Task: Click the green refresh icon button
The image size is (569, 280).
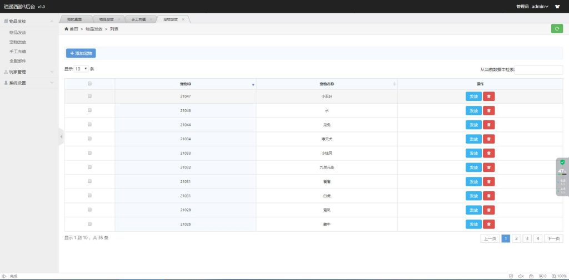Action: [x=557, y=29]
